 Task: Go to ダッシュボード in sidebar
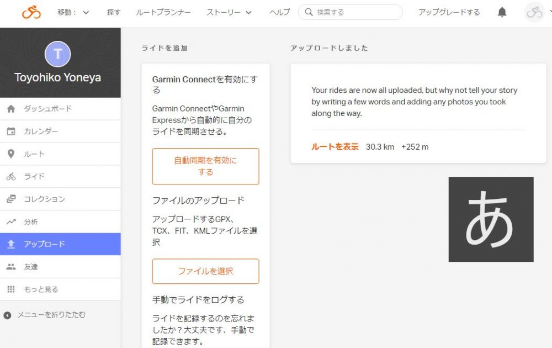pyautogui.click(x=60, y=109)
